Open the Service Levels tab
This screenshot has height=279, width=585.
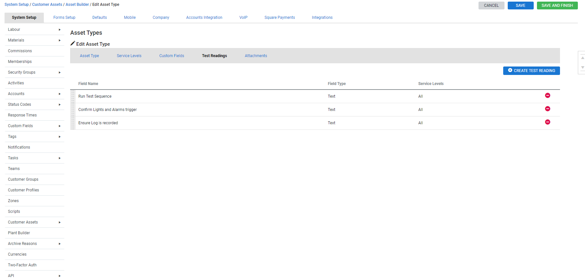pyautogui.click(x=129, y=56)
